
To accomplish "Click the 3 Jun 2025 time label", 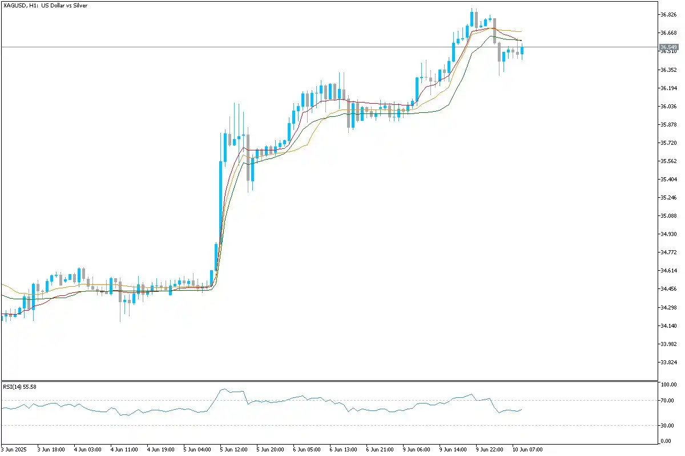I will [x=14, y=450].
